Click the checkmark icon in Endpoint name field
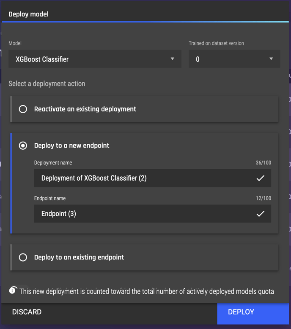 (261, 214)
